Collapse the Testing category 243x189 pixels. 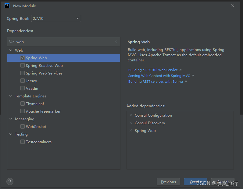pos(11,134)
